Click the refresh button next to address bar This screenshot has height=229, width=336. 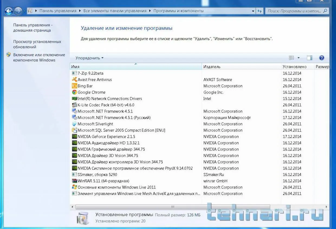click(x=260, y=11)
